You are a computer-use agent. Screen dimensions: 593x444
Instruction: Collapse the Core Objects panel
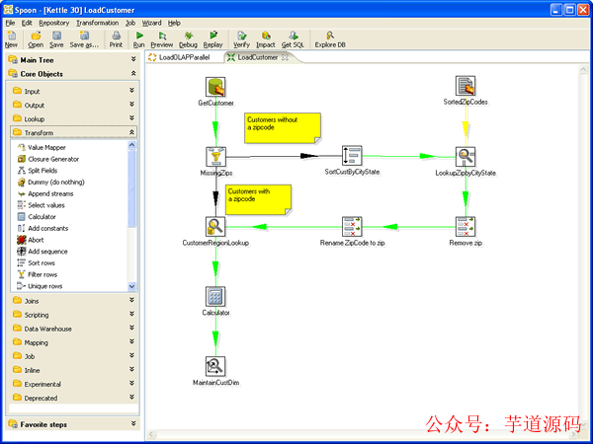(x=133, y=74)
